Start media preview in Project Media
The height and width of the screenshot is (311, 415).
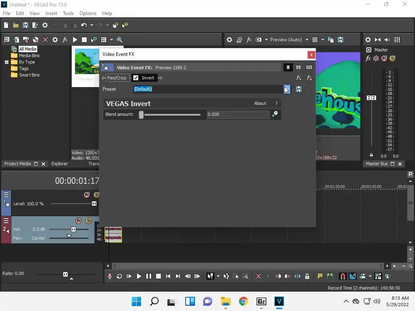pos(75,40)
